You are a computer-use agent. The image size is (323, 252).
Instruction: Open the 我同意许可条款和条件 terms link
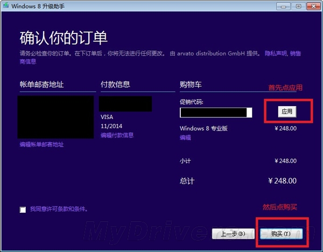pyautogui.click(x=59, y=209)
